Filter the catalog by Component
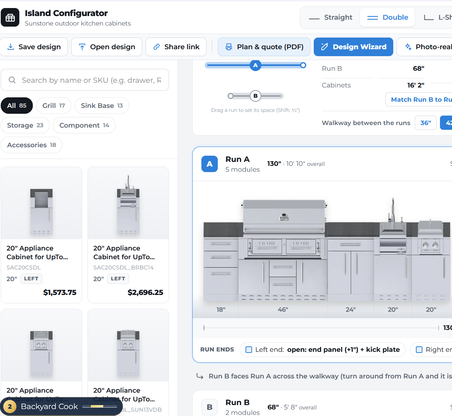 [84, 125]
